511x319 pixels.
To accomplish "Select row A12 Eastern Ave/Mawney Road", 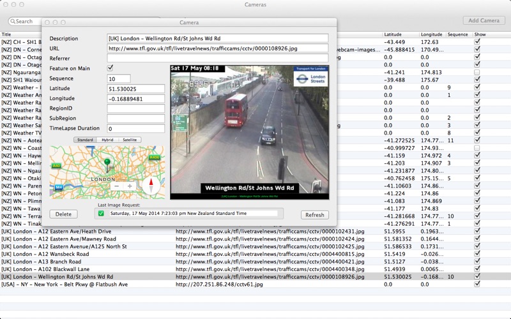I will pos(256,239).
